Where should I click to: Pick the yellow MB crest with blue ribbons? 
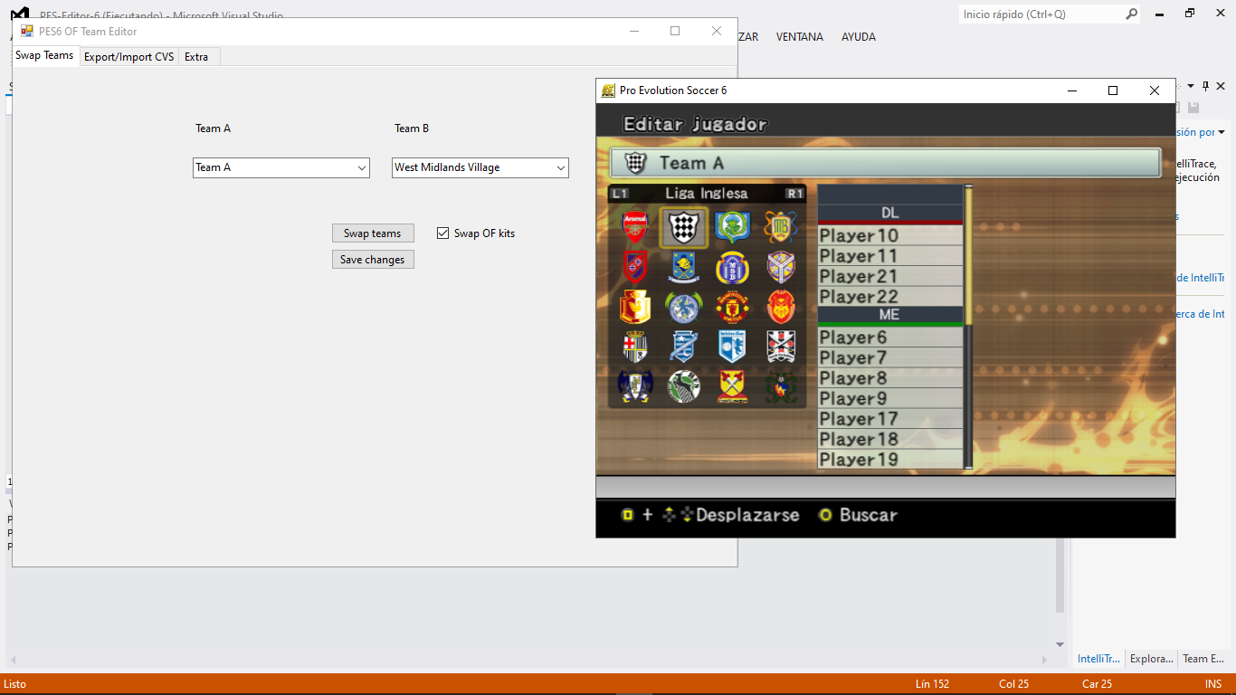780,227
